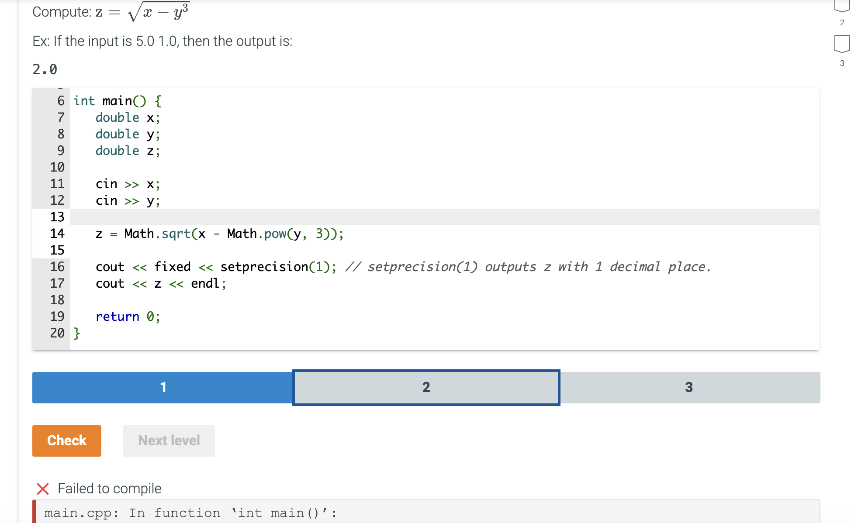Click 'cin >> y;' on line 12

point(128,200)
